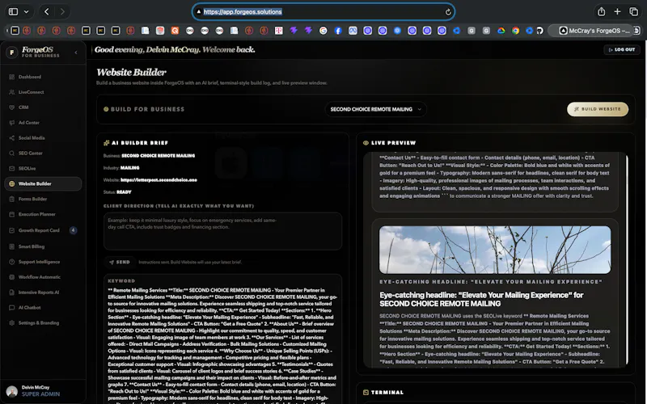647x404 pixels.
Task: Select Website Builder in the sidebar
Action: (43, 184)
